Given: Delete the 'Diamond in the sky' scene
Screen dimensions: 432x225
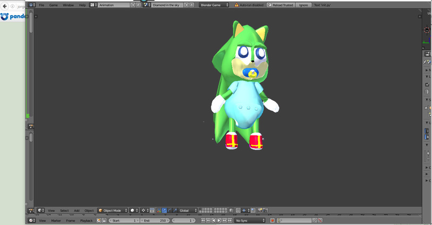Looking at the screenshot, I should click(x=192, y=5).
